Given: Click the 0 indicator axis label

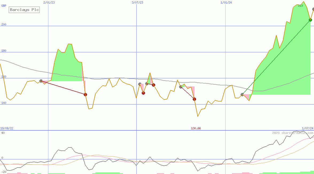Looking at the screenshot, I should point(2,158).
